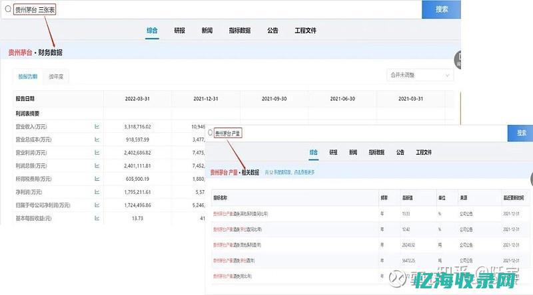The width and height of the screenshot is (533, 295).
Task: Open trend chart icon for 基本每股收益(元)
Action: tap(97, 218)
